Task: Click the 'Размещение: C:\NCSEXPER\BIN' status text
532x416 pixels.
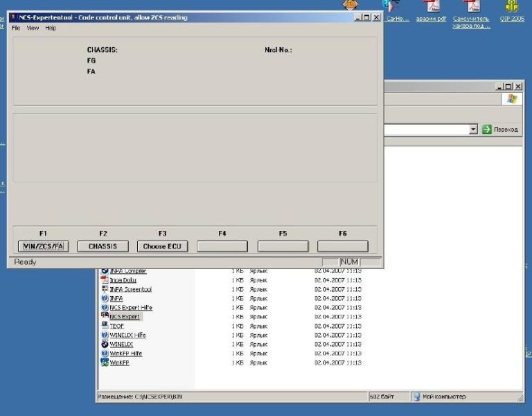Action: (140, 397)
